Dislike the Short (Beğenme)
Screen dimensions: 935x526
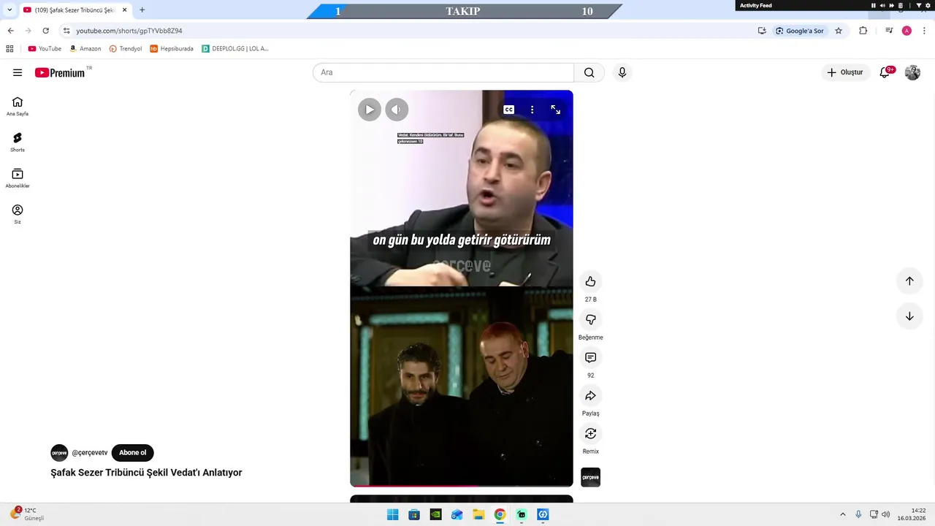[x=590, y=320]
